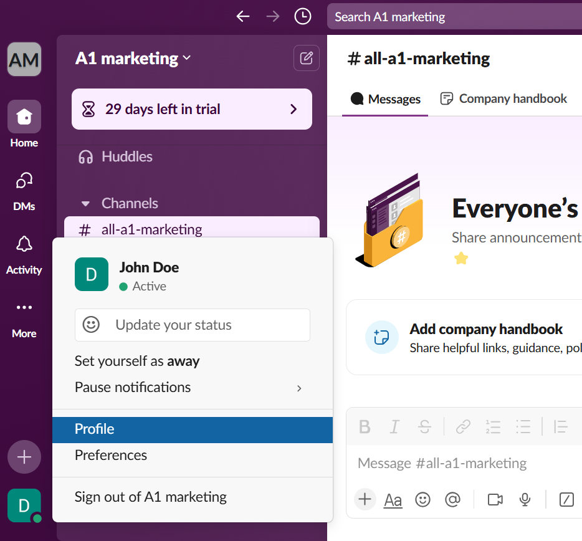The image size is (582, 541).
Task: Start recording a video clip
Action: [x=495, y=499]
